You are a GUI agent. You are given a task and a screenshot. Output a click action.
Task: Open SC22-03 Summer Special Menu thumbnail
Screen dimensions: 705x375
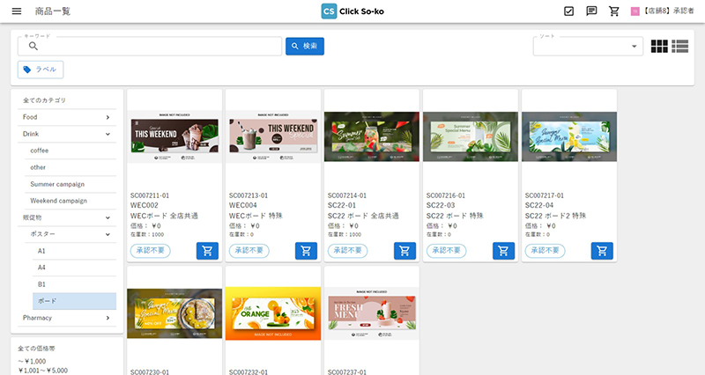pyautogui.click(x=471, y=136)
